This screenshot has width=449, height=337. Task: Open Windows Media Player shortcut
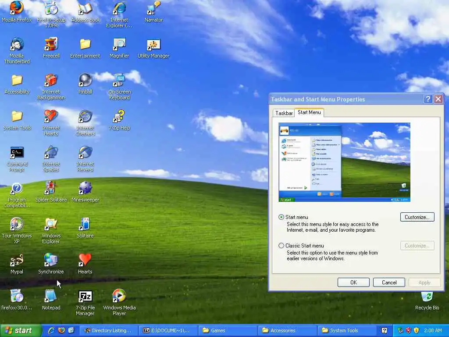pos(119,303)
